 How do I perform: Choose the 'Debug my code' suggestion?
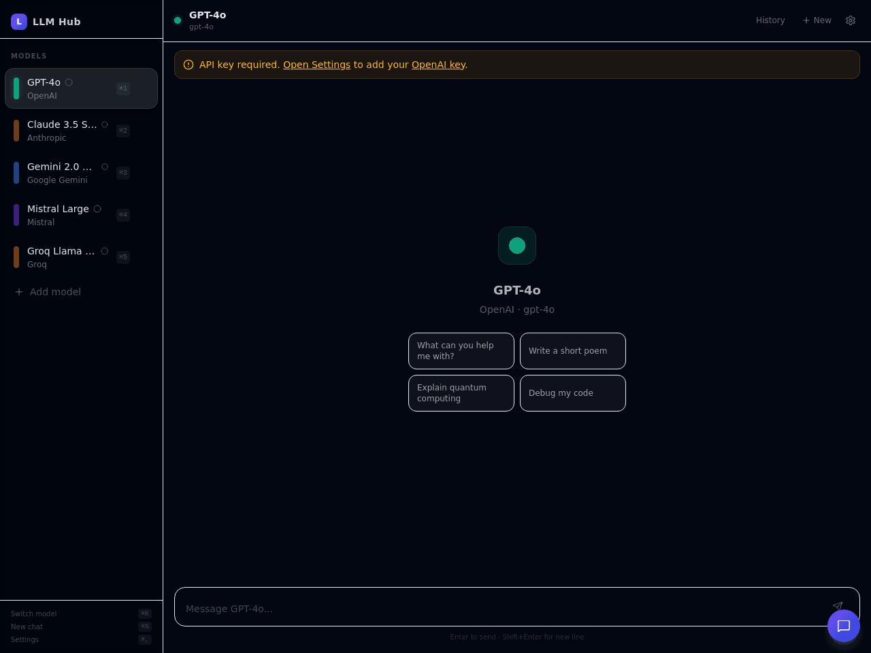(x=573, y=393)
